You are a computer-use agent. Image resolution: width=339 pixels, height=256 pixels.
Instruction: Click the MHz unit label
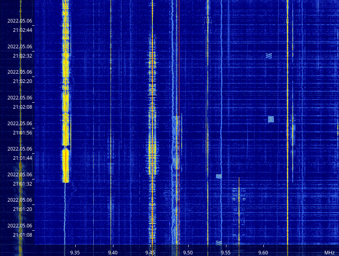pos(329,252)
